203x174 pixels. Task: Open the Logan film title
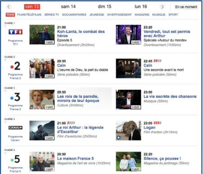[x=150, y=127]
